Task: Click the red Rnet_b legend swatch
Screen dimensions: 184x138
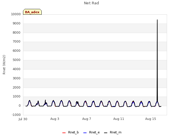Action: tap(64, 133)
